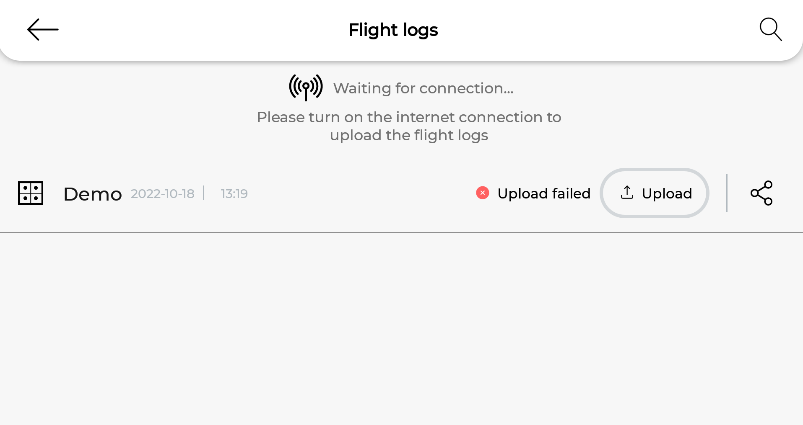The height and width of the screenshot is (425, 803).
Task: Click the separator between date and time
Action: (x=204, y=193)
